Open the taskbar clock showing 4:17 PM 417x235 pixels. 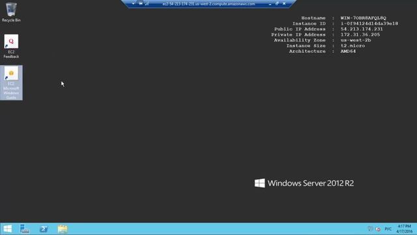(405, 229)
